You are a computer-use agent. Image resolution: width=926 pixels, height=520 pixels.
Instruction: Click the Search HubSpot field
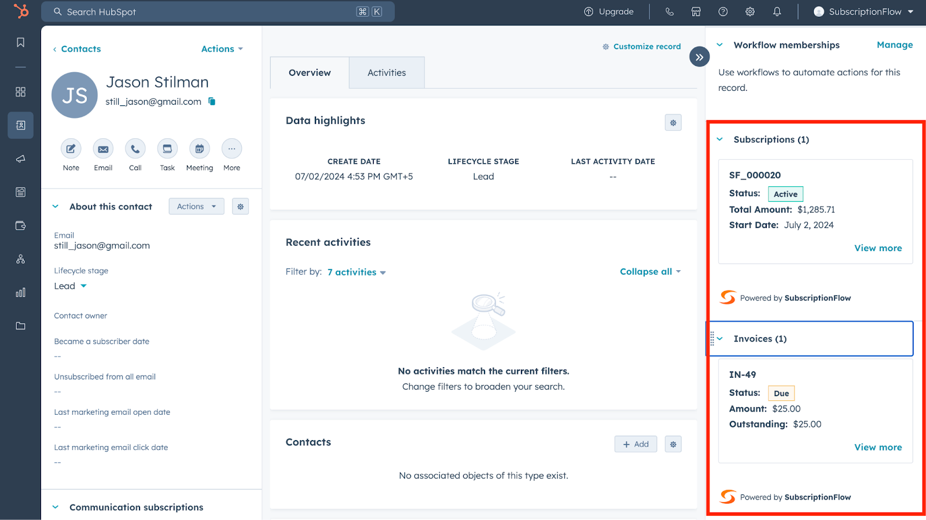pyautogui.click(x=218, y=12)
